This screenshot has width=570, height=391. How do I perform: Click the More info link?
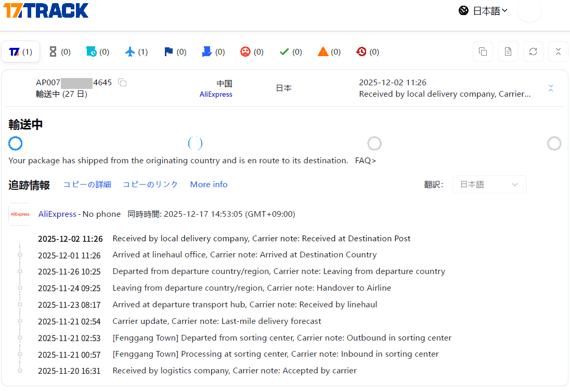209,185
